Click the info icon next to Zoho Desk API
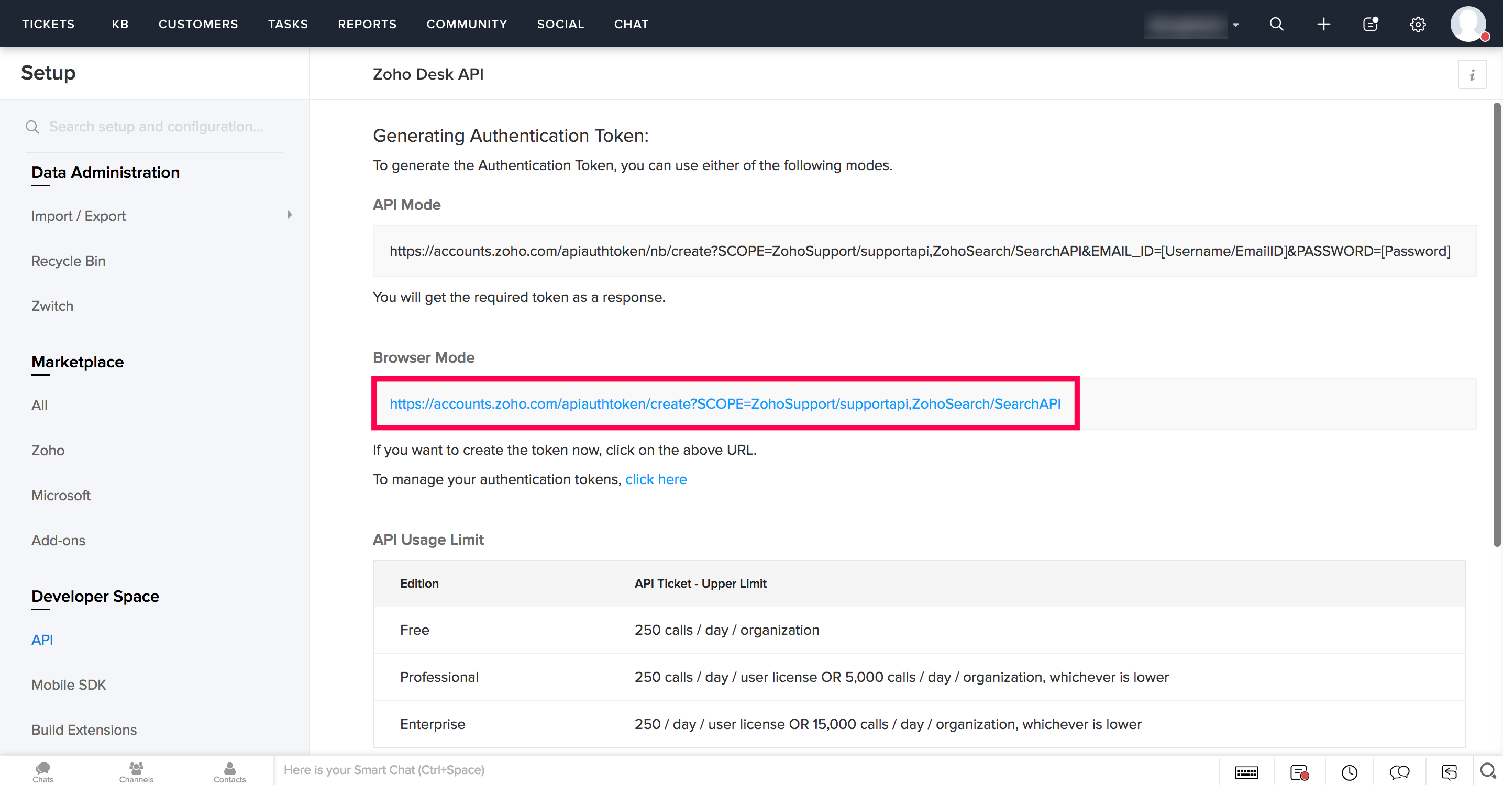 pos(1472,75)
